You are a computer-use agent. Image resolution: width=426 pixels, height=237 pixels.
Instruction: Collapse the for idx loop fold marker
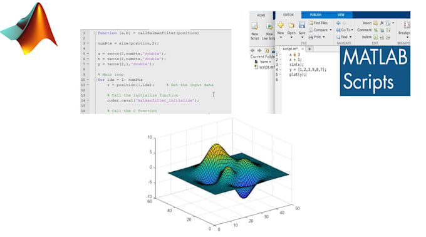(95, 80)
